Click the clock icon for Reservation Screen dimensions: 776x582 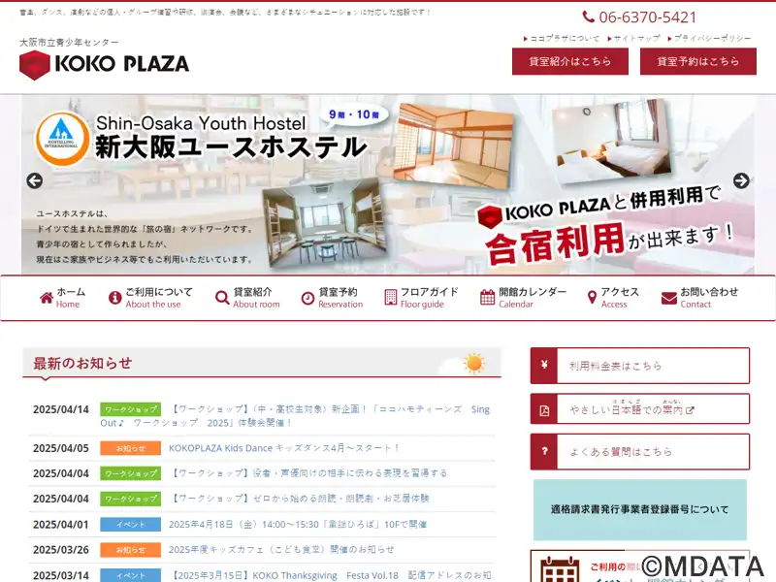[307, 298]
